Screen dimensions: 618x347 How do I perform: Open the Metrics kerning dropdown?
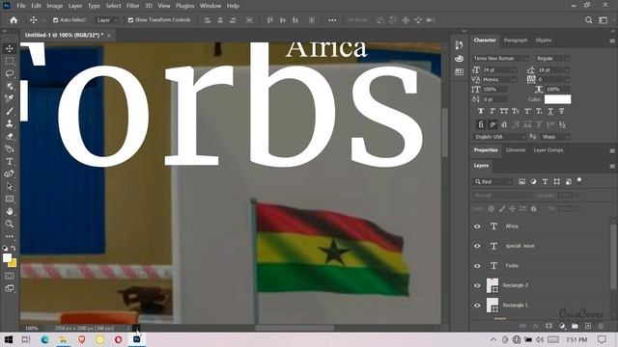pos(514,80)
